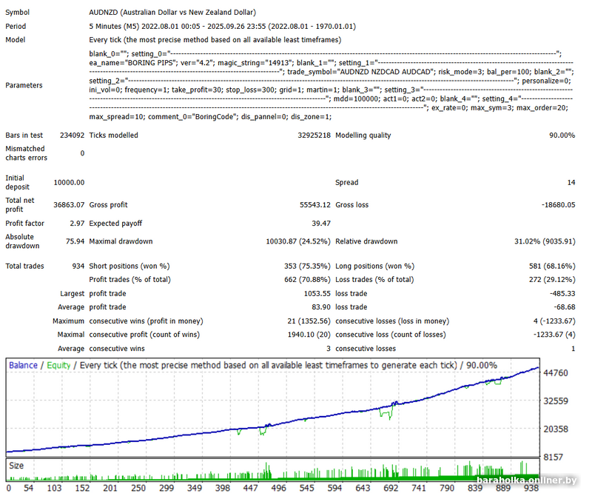This screenshot has height=496, width=592.
Task: Select the Total net profit value 36863.07
Action: (x=69, y=205)
